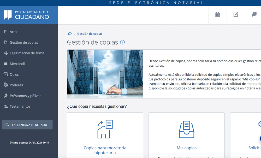261x158 pixels.
Task: Click the Encuentra a tu notario button
Action: click(x=27, y=125)
